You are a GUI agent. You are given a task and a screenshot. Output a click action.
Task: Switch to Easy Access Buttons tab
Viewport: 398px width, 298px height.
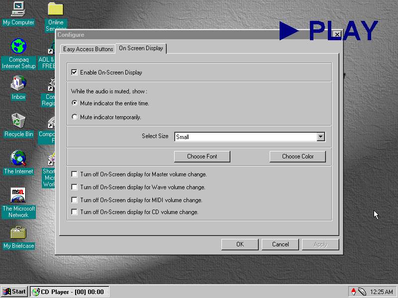(88, 49)
